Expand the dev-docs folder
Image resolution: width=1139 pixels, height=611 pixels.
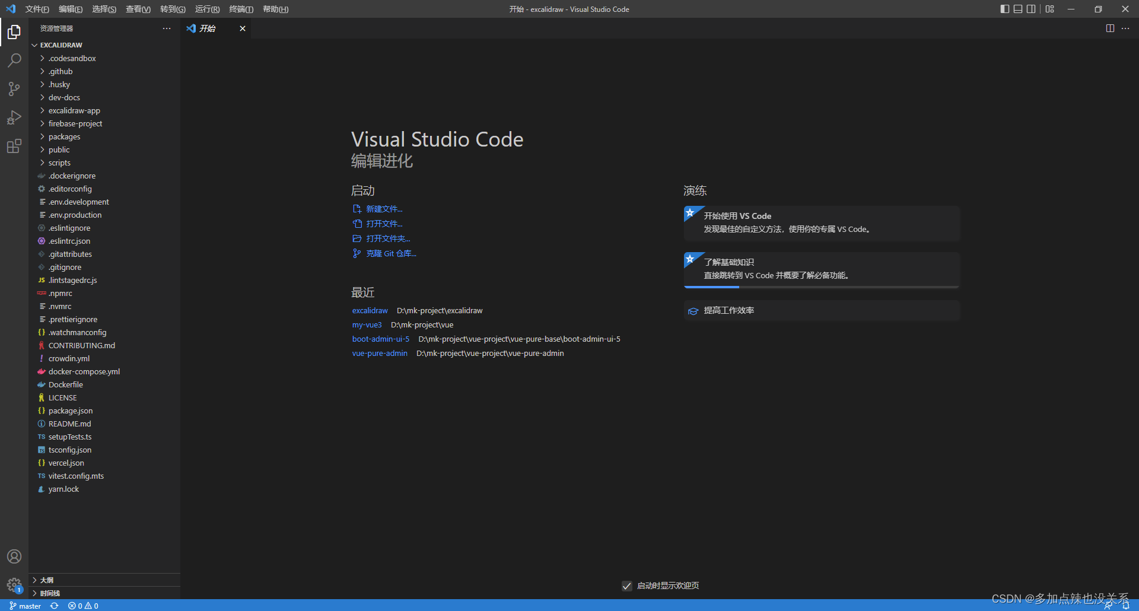[x=104, y=97]
